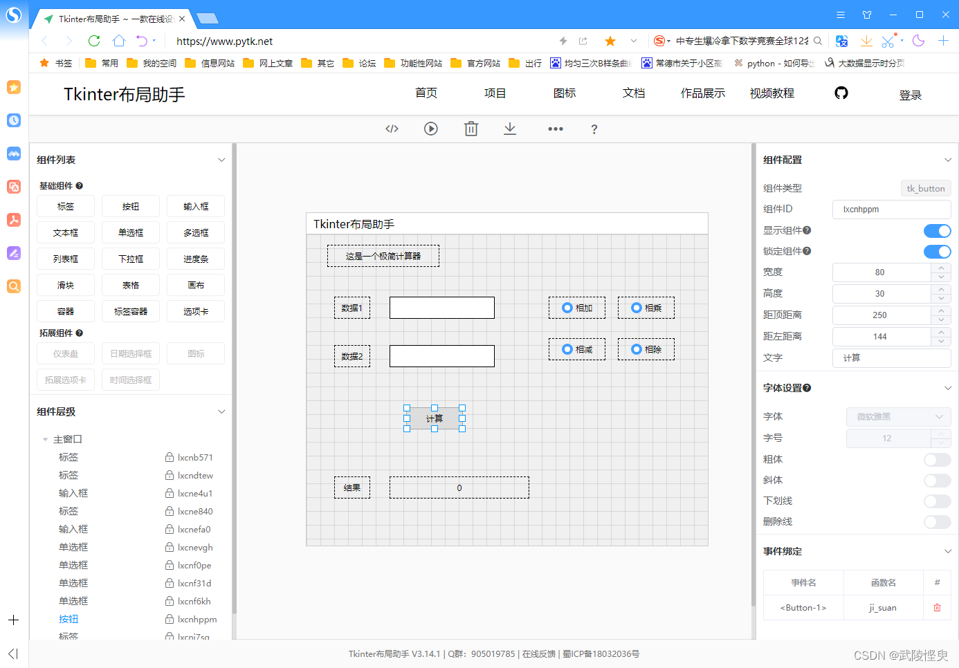Open the 作品展示 nav item
The height and width of the screenshot is (668, 959).
pyautogui.click(x=703, y=93)
